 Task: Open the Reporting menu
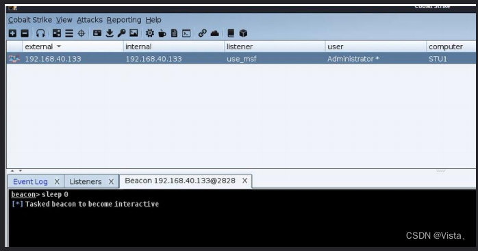coord(124,20)
